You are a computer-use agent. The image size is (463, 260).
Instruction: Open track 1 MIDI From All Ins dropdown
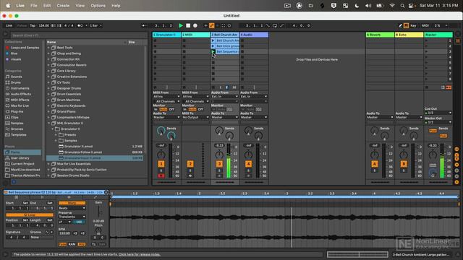click(x=166, y=97)
